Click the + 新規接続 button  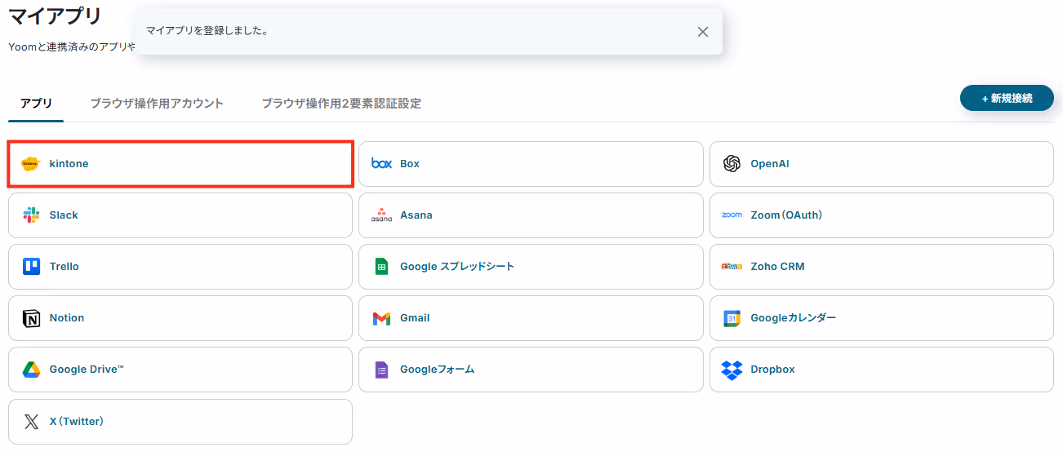click(1007, 98)
